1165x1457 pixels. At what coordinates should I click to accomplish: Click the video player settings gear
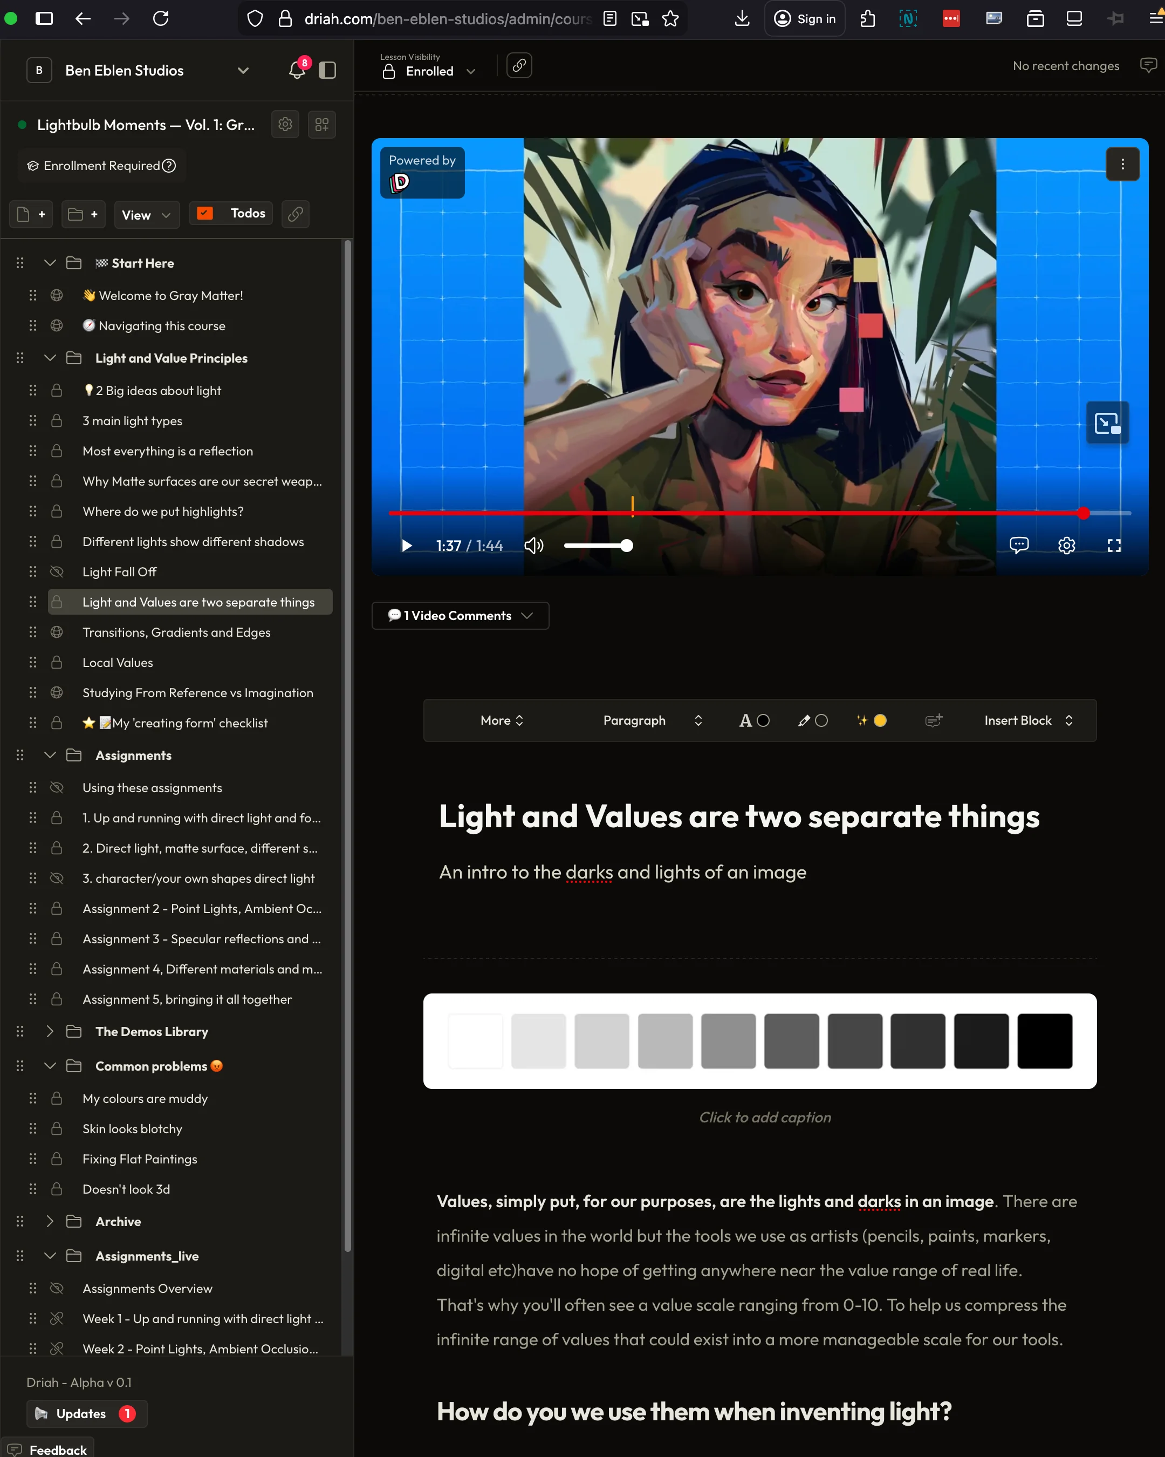click(1066, 546)
